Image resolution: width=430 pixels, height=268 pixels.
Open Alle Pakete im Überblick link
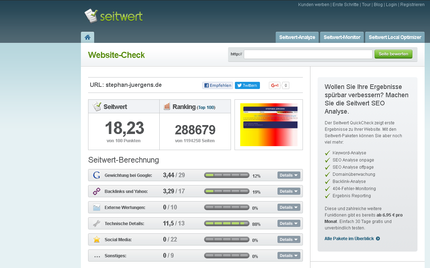[352, 238]
